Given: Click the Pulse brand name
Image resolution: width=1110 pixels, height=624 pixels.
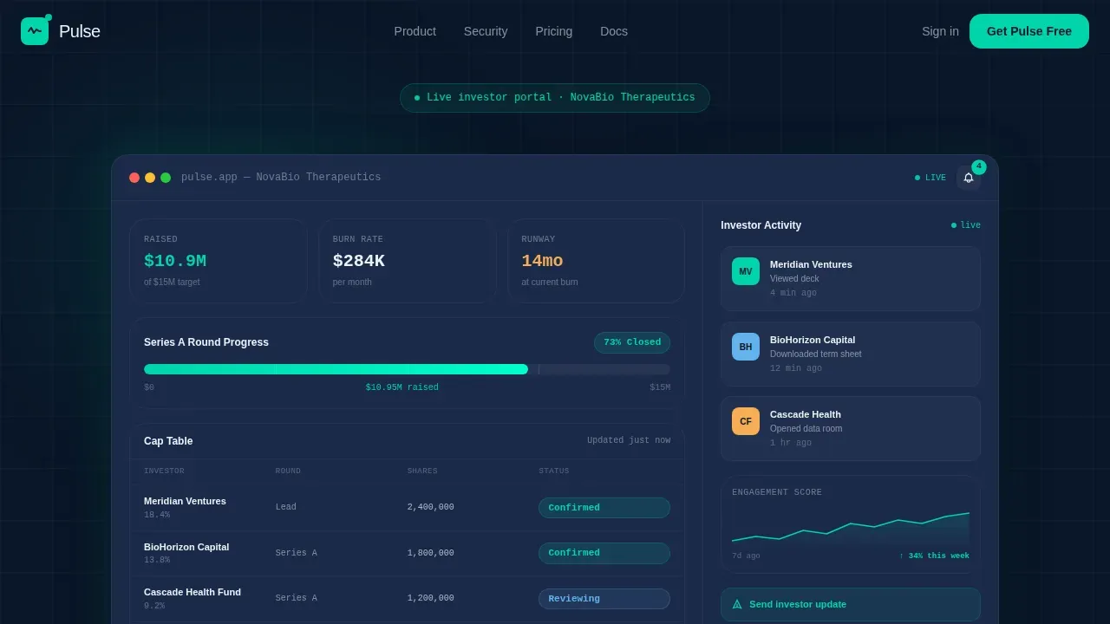Looking at the screenshot, I should pos(80,31).
